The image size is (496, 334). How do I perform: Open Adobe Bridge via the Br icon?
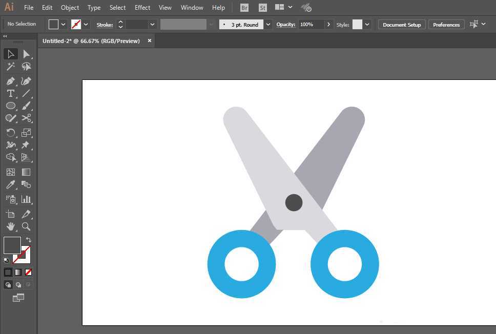pos(244,8)
